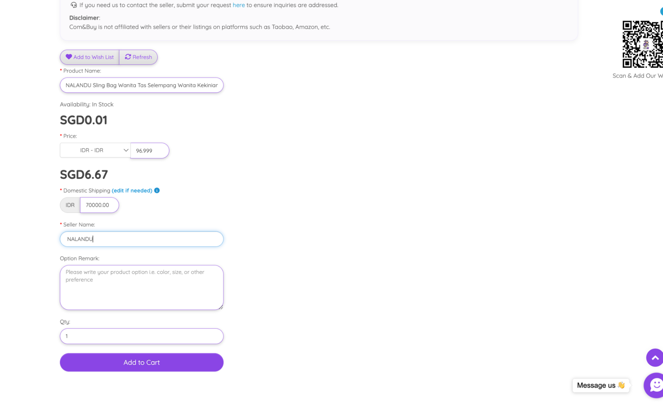Image resolution: width=663 pixels, height=403 pixels.
Task: Click the heart icon on Wish List button
Action: (x=69, y=57)
